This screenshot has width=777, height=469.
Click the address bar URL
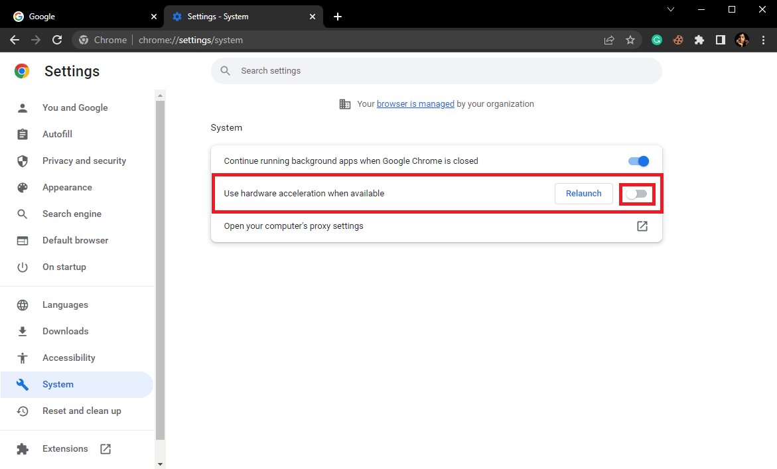coord(191,40)
